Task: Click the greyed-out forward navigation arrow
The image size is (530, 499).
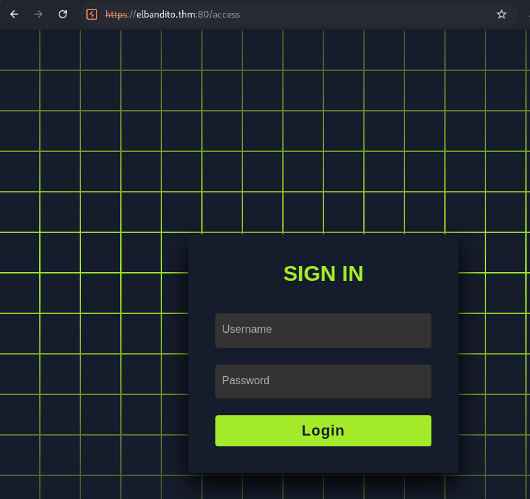Action: pyautogui.click(x=38, y=14)
